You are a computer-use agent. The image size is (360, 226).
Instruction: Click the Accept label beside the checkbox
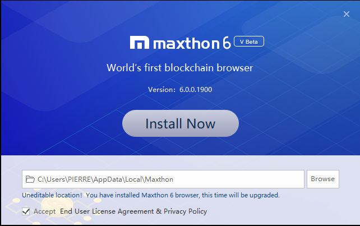tap(44, 211)
